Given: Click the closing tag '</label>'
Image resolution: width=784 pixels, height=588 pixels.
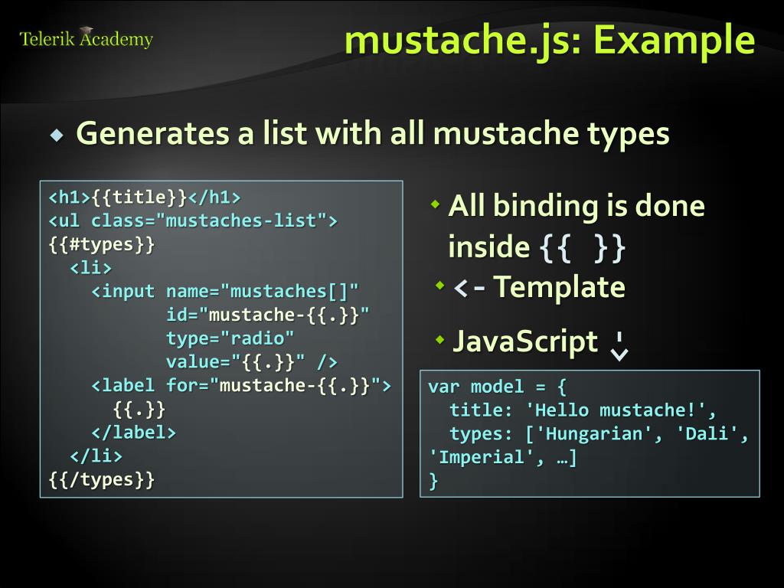Looking at the screenshot, I should pyautogui.click(x=134, y=432).
